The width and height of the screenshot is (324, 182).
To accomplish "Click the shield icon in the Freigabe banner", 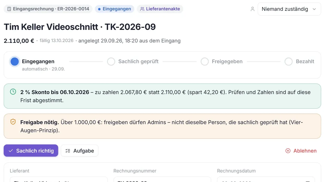I will [13, 122].
